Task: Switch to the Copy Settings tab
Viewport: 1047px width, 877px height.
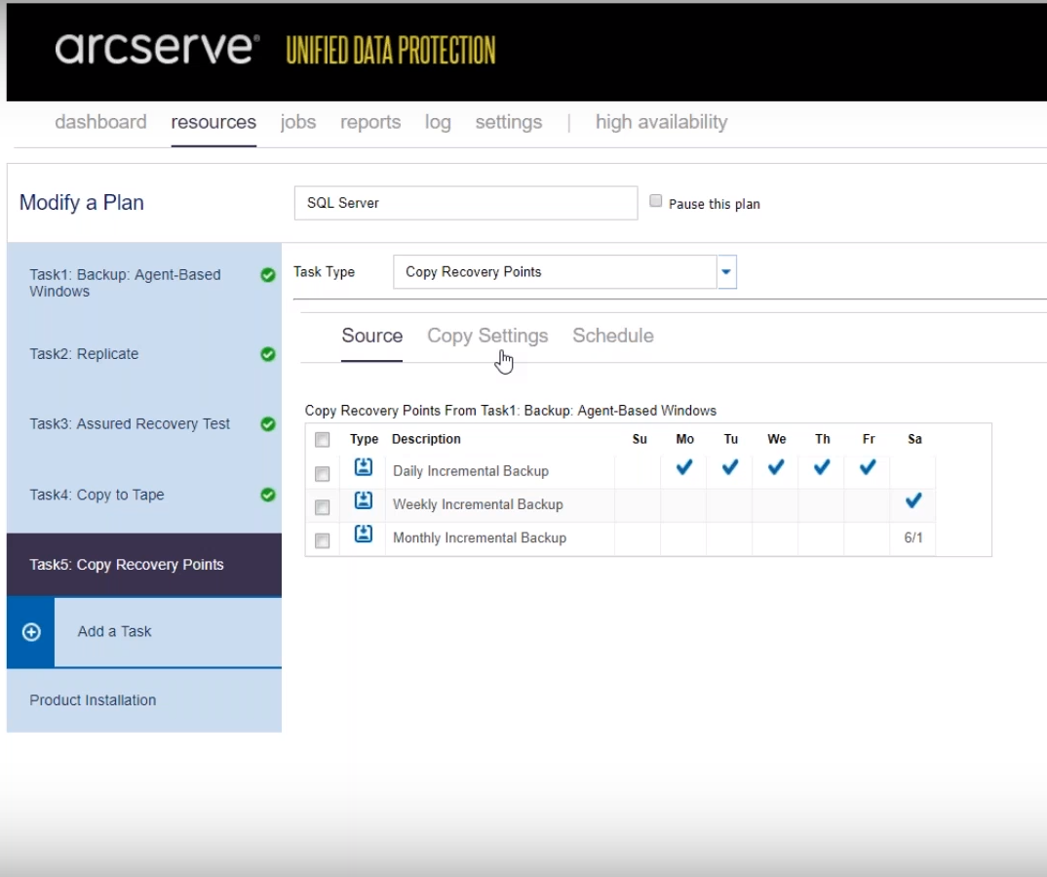Action: [x=487, y=336]
